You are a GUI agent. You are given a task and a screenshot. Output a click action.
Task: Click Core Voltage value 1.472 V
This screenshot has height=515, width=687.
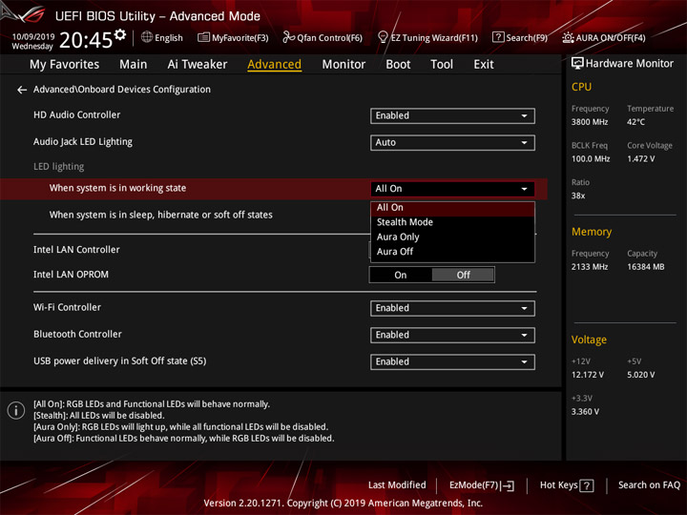(640, 159)
